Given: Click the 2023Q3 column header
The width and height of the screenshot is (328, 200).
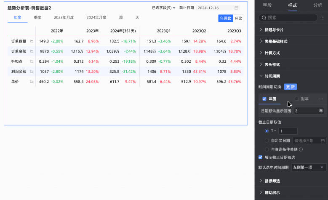Looking at the screenshot, I should (x=234, y=31).
